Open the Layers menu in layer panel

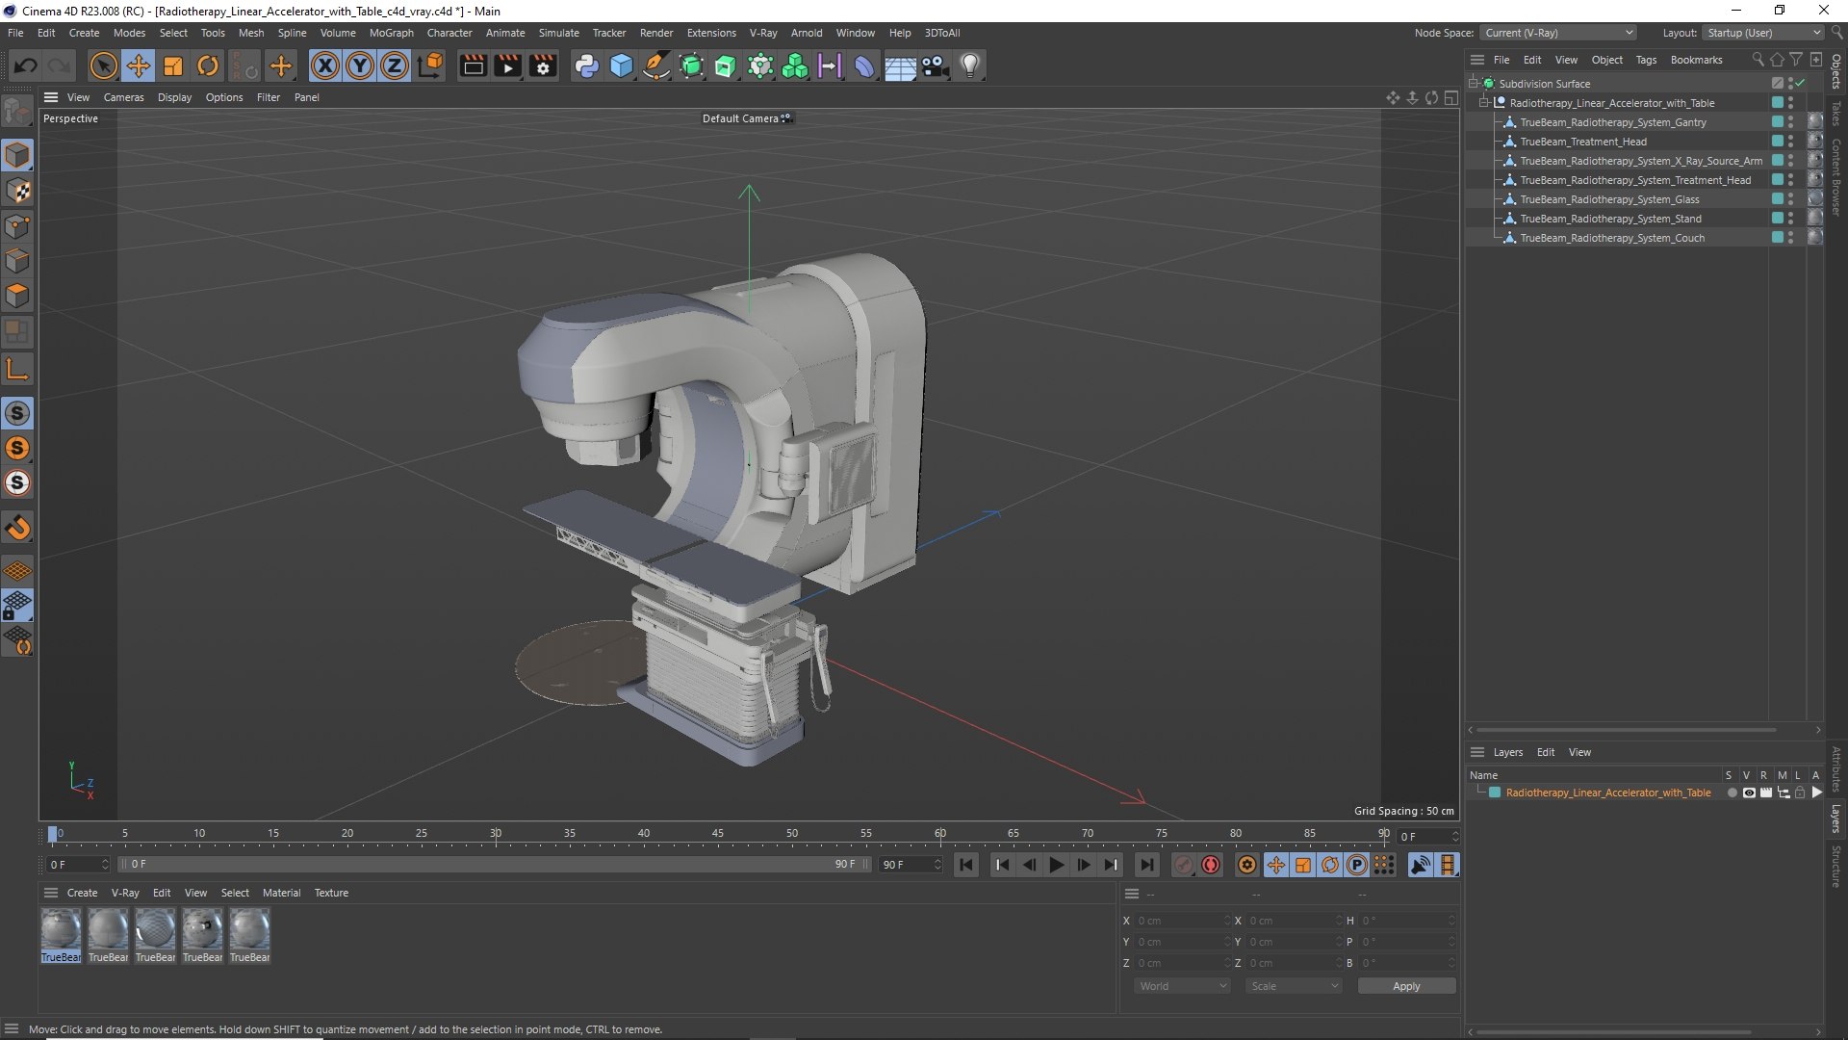coord(1507,752)
